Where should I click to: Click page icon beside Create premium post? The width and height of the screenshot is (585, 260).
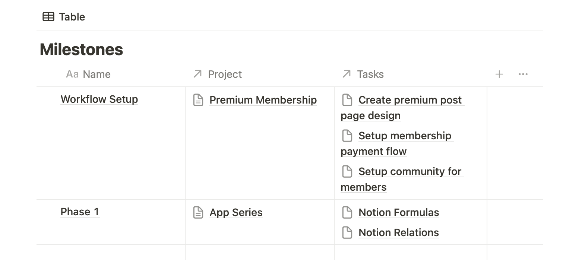(347, 100)
